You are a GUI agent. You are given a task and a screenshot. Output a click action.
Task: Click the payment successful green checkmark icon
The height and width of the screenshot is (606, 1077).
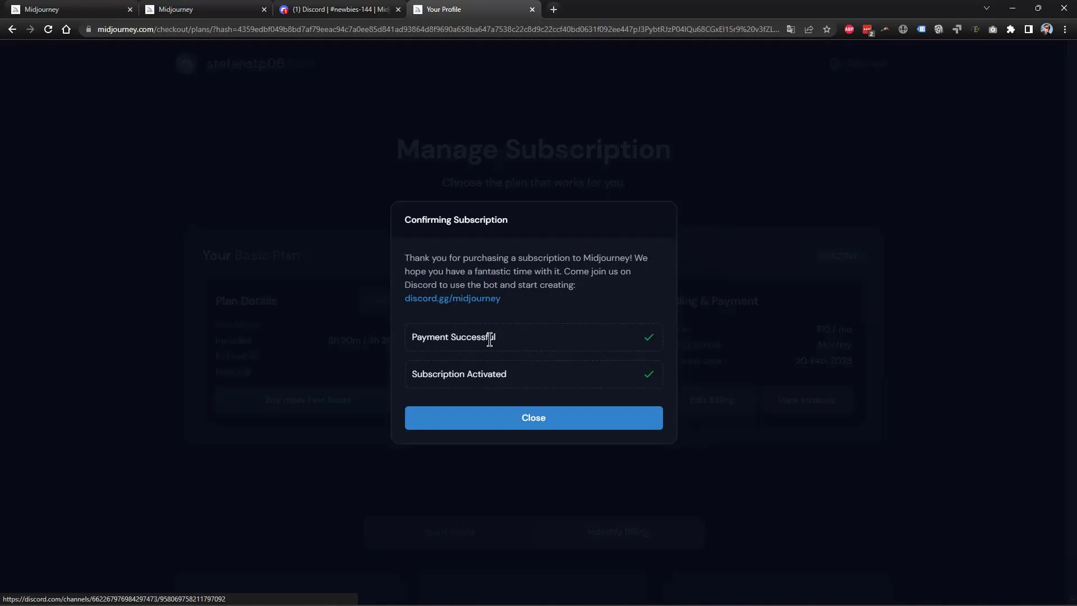(648, 337)
